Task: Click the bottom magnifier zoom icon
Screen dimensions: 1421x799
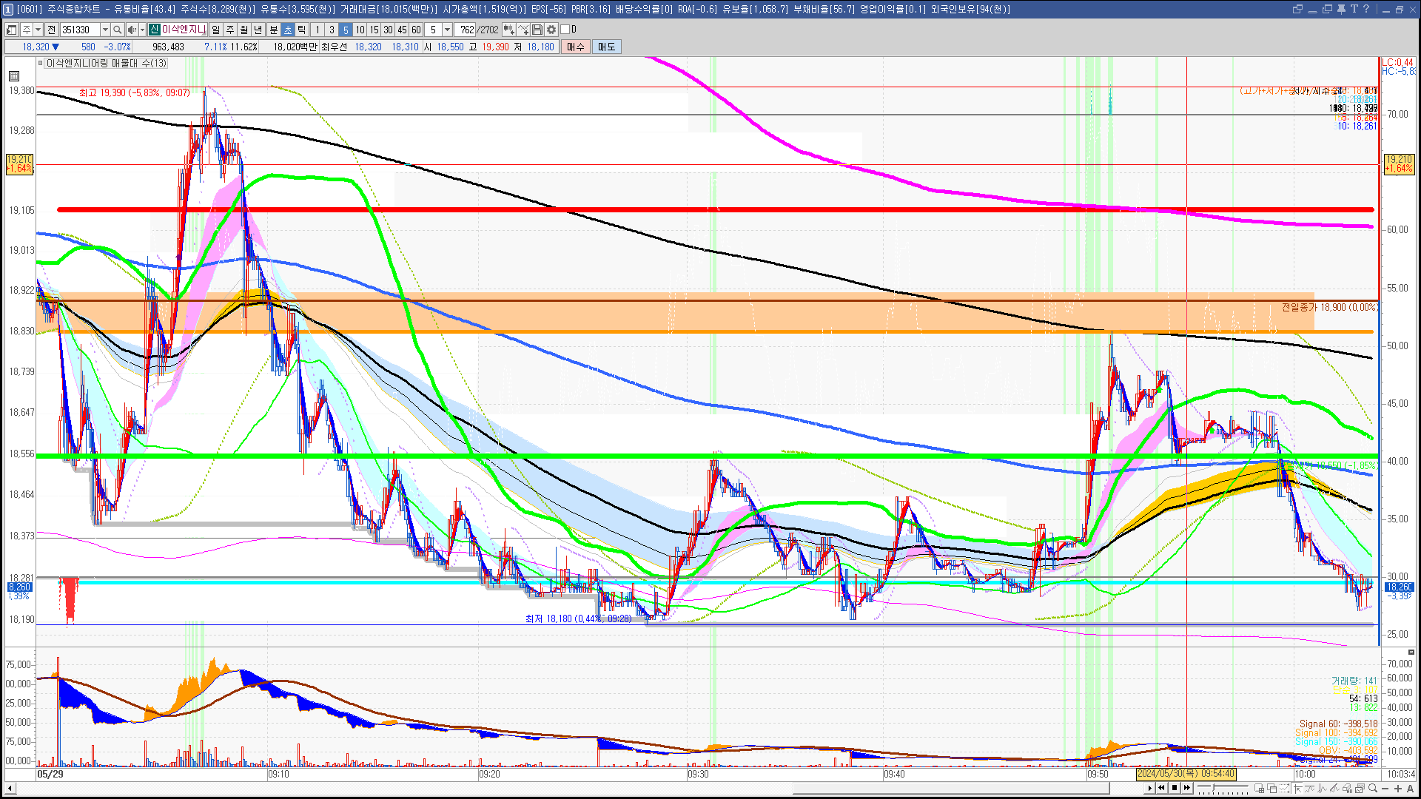Action: tap(1373, 788)
